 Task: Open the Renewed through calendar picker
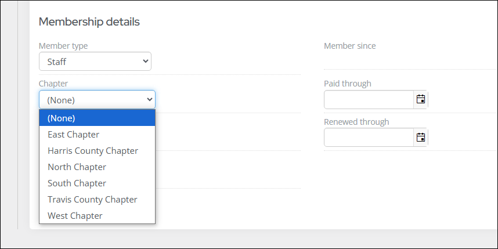click(x=420, y=138)
